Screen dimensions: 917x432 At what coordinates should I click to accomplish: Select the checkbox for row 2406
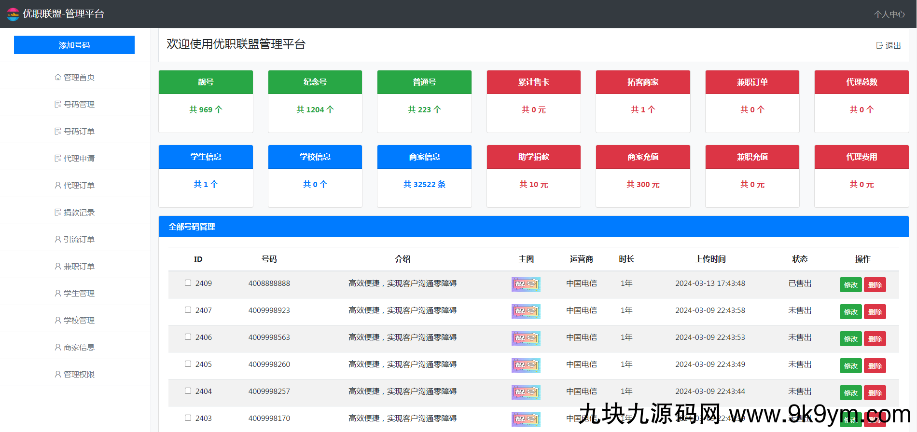[188, 337]
